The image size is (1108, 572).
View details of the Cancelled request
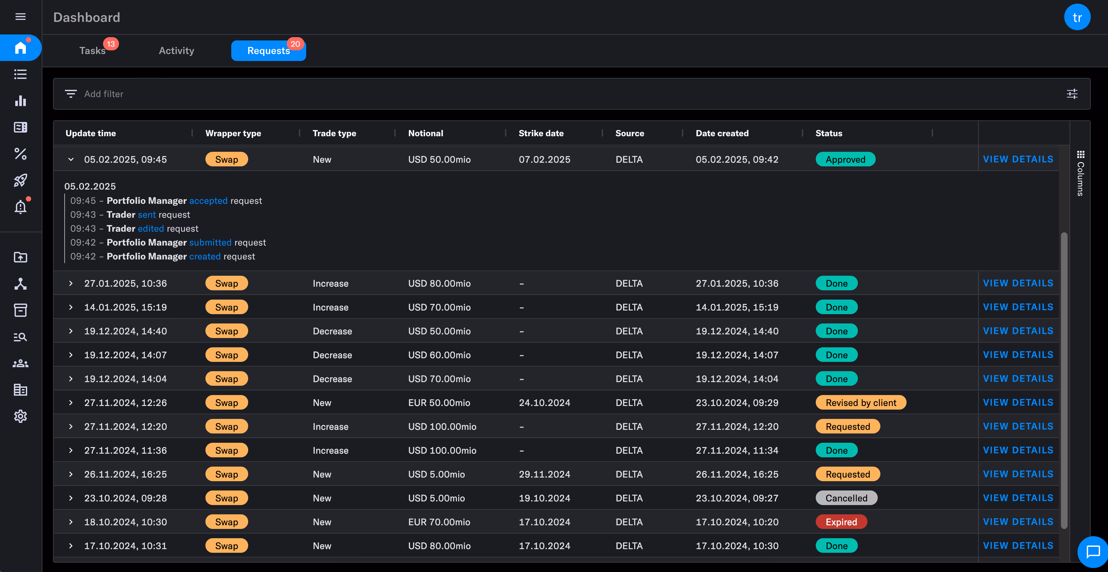click(x=1018, y=498)
